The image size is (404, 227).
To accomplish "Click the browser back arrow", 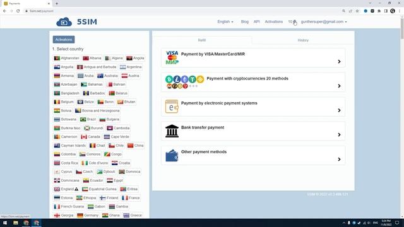I will [x=4, y=11].
